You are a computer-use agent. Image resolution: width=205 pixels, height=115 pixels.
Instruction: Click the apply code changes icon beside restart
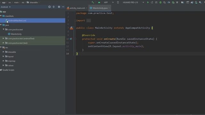coord(156,2)
